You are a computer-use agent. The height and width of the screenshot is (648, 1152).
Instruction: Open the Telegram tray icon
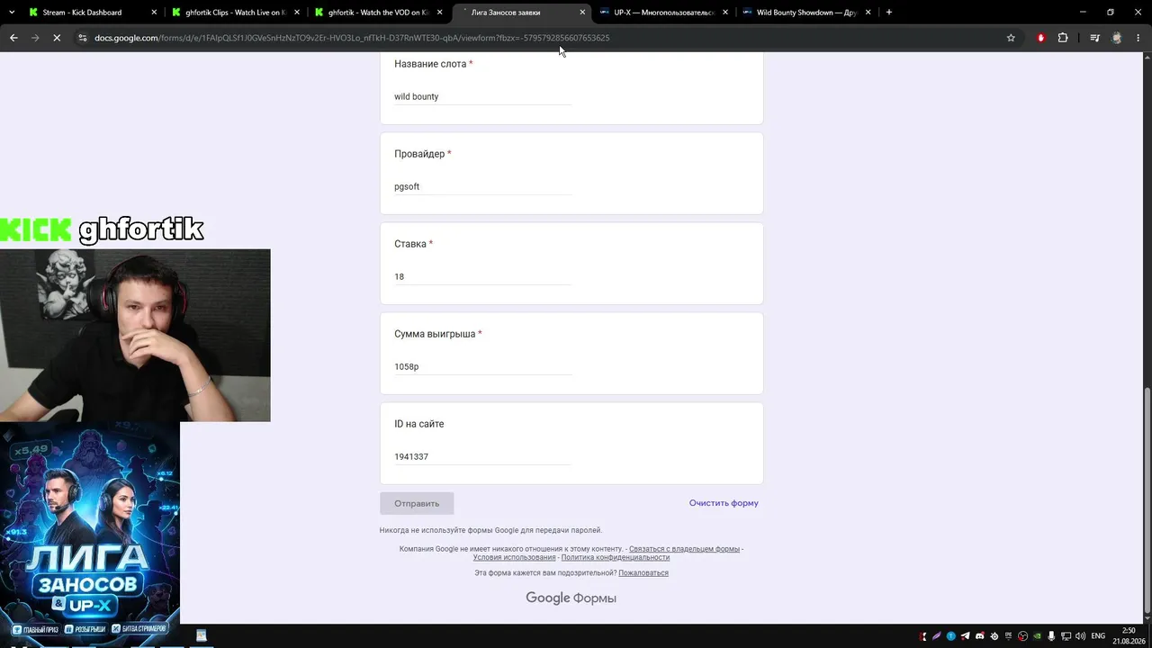tap(966, 636)
